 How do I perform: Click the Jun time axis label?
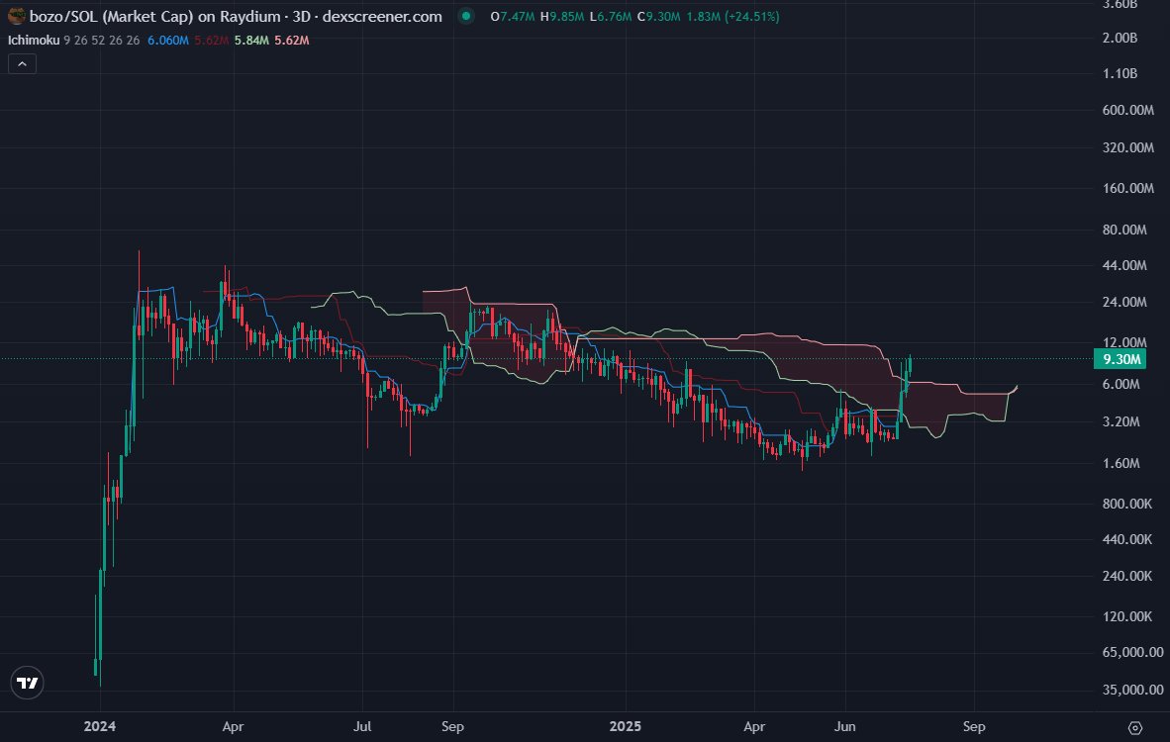(844, 726)
